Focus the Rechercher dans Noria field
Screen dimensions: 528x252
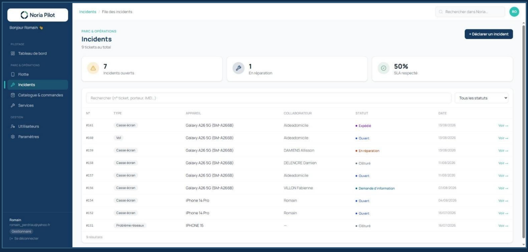pos(470,12)
